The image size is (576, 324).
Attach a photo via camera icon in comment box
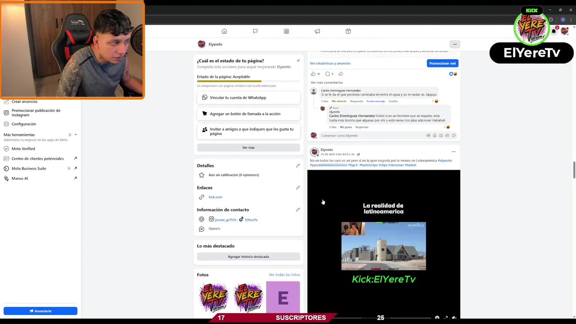click(x=441, y=135)
